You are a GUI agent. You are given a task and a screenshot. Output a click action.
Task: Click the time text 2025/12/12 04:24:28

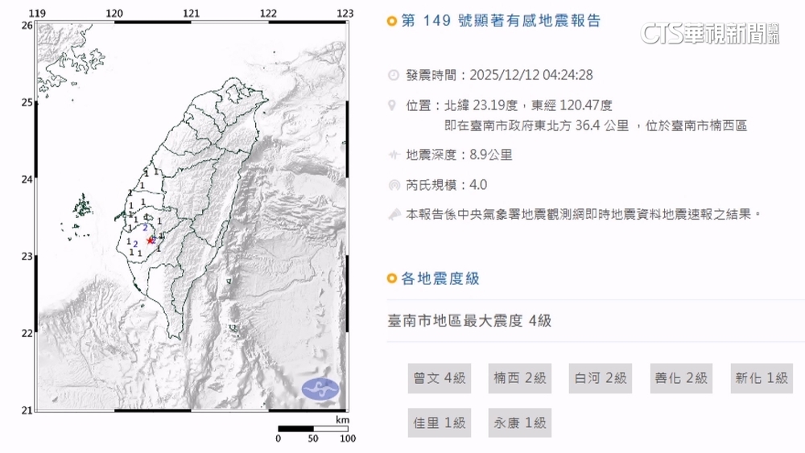(x=531, y=76)
